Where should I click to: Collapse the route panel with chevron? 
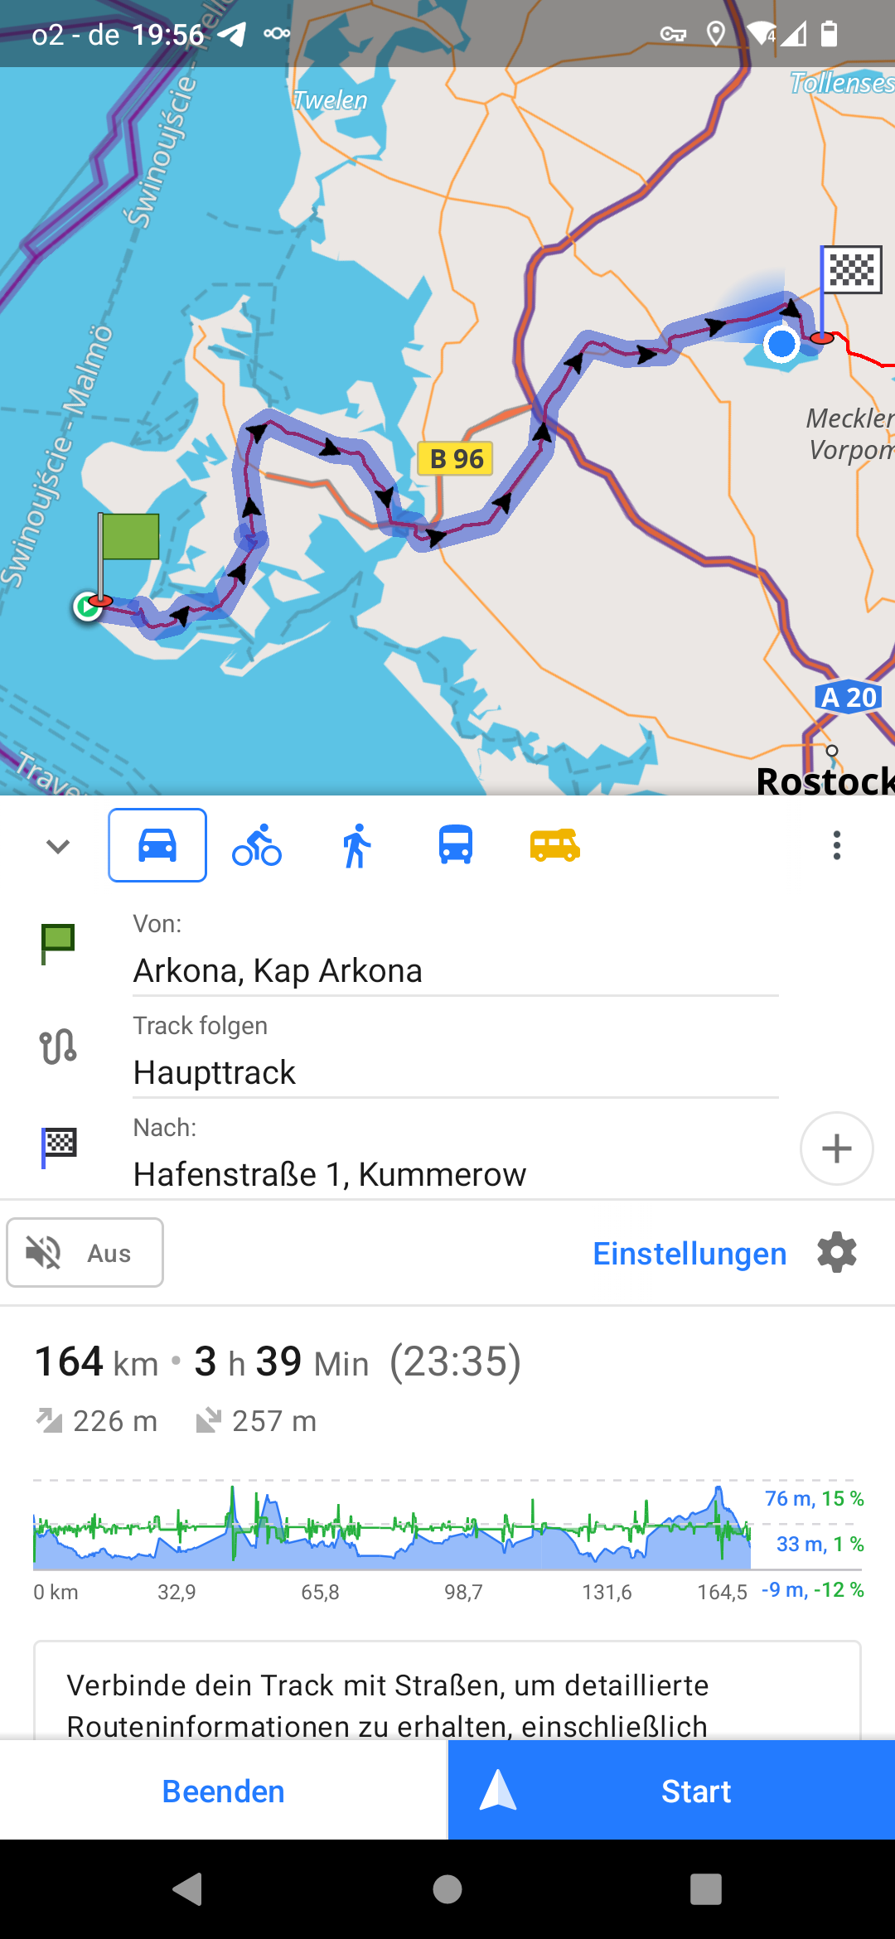(x=58, y=846)
